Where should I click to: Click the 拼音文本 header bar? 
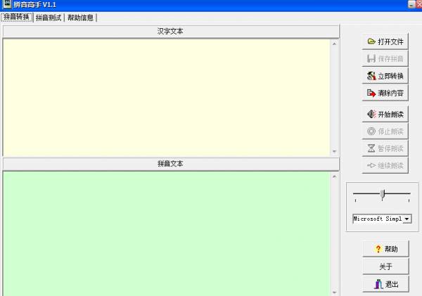(171, 164)
